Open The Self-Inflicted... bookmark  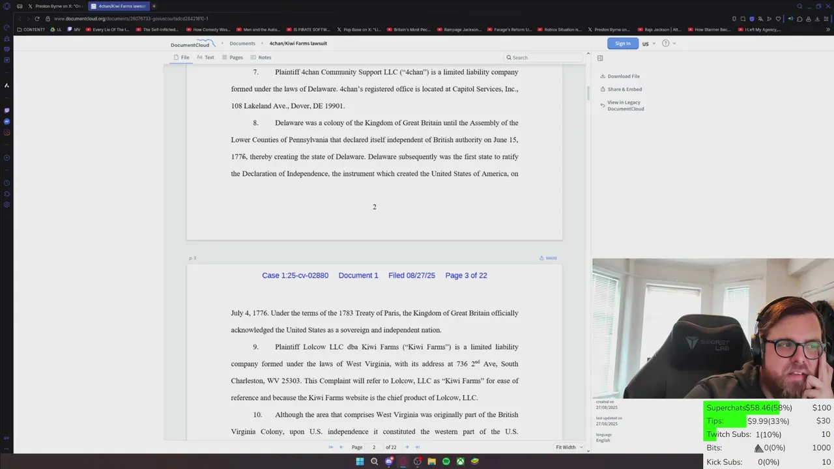click(157, 29)
